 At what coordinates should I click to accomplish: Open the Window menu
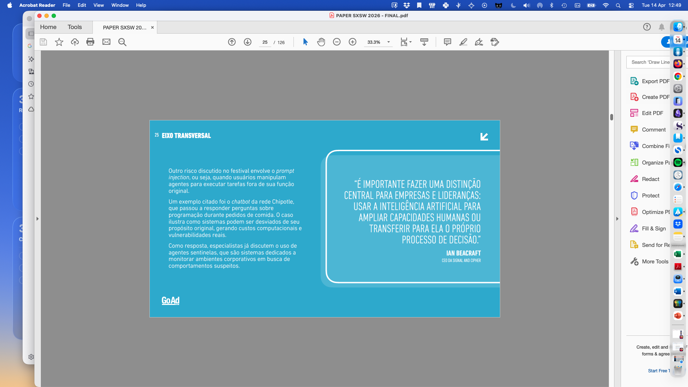click(x=120, y=5)
